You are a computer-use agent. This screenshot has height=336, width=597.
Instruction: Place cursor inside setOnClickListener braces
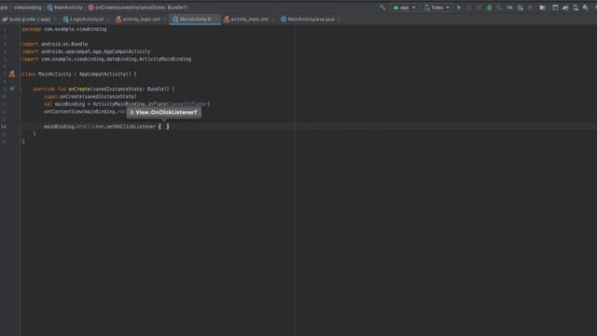(x=164, y=127)
